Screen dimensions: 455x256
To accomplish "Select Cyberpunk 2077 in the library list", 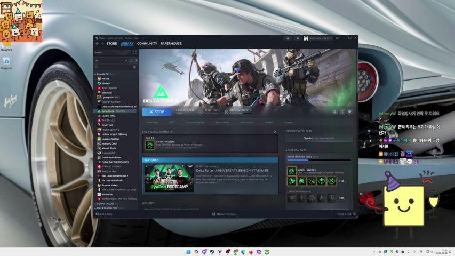I will tap(110, 97).
